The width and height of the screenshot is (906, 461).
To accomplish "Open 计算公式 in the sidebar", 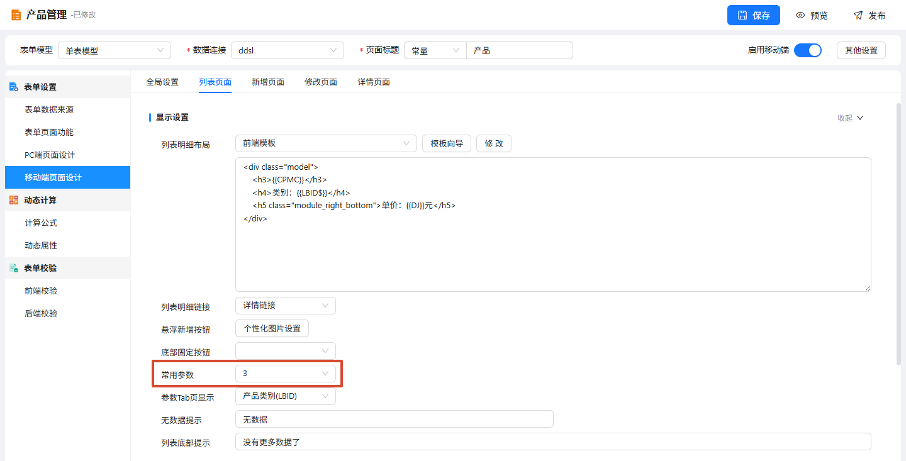I will coord(67,223).
